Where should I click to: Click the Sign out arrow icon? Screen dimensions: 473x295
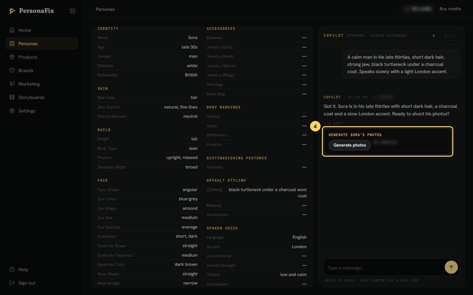(12, 283)
